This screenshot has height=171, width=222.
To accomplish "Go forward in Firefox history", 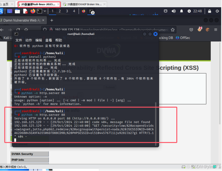I will (10, 30).
